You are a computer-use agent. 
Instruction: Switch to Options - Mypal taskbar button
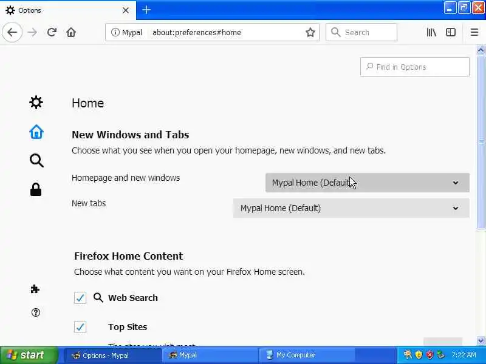pyautogui.click(x=113, y=356)
